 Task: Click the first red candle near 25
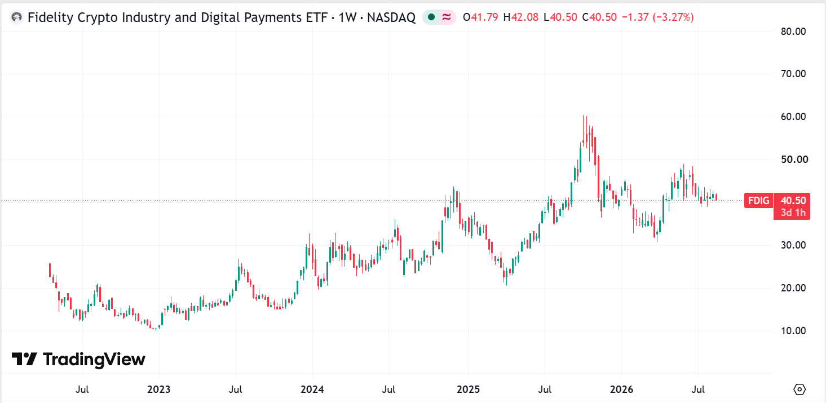[x=50, y=269]
